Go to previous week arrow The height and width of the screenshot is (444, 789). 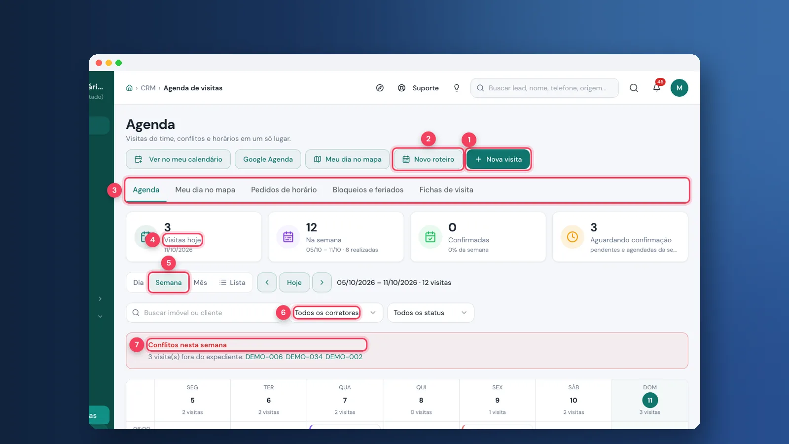pyautogui.click(x=267, y=283)
